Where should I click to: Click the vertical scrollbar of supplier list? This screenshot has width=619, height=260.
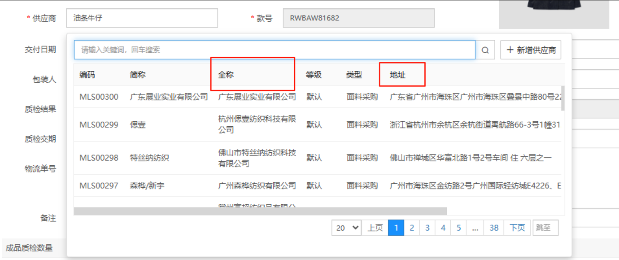[562, 98]
